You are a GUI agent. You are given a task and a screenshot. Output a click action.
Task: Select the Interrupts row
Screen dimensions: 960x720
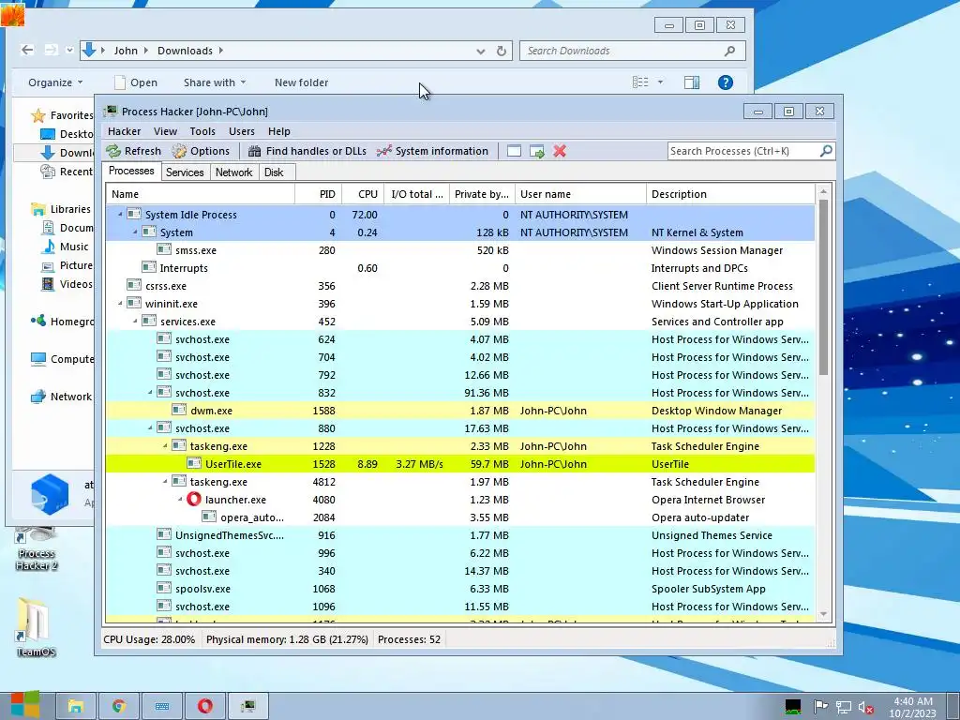click(x=460, y=268)
